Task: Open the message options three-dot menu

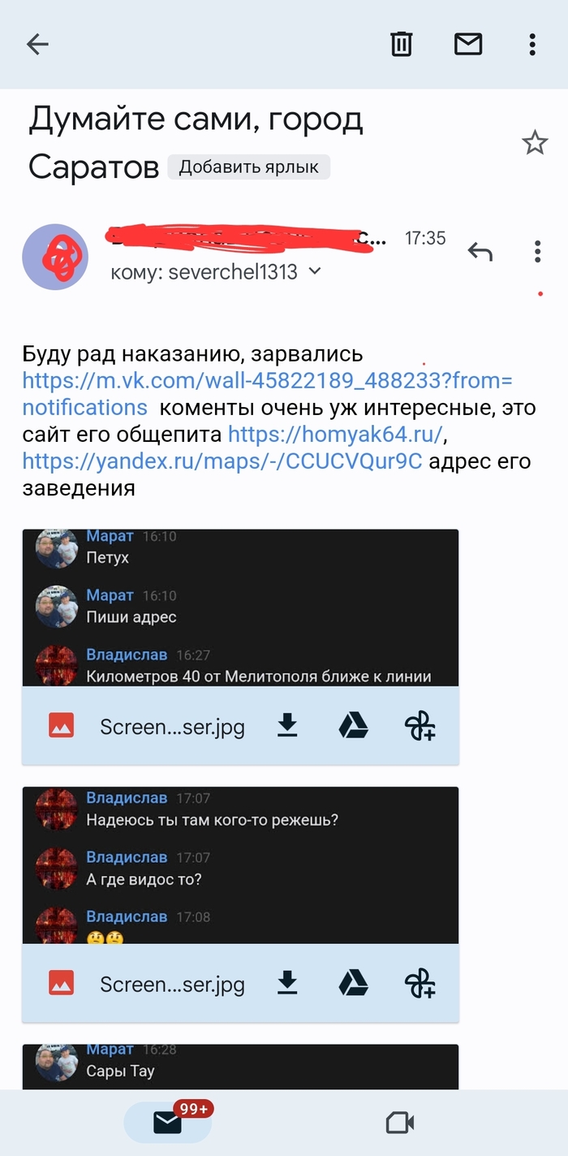Action: tap(537, 252)
